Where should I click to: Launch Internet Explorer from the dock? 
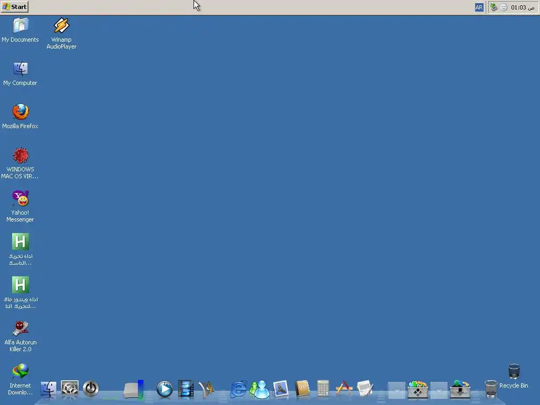(238, 389)
